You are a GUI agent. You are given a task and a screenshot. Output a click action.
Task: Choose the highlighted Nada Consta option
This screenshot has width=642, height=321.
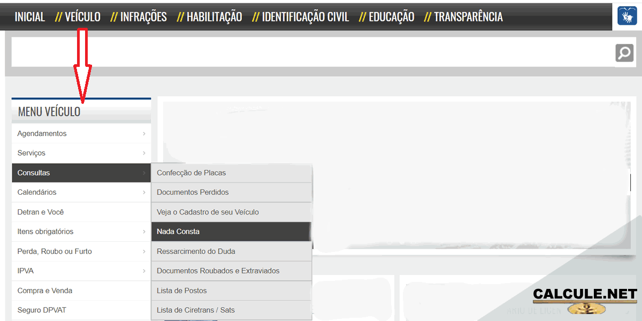coord(231,232)
